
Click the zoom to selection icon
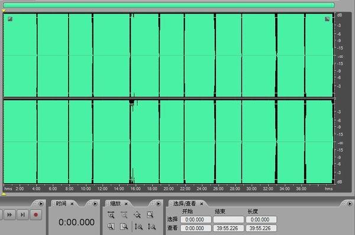tap(150, 215)
